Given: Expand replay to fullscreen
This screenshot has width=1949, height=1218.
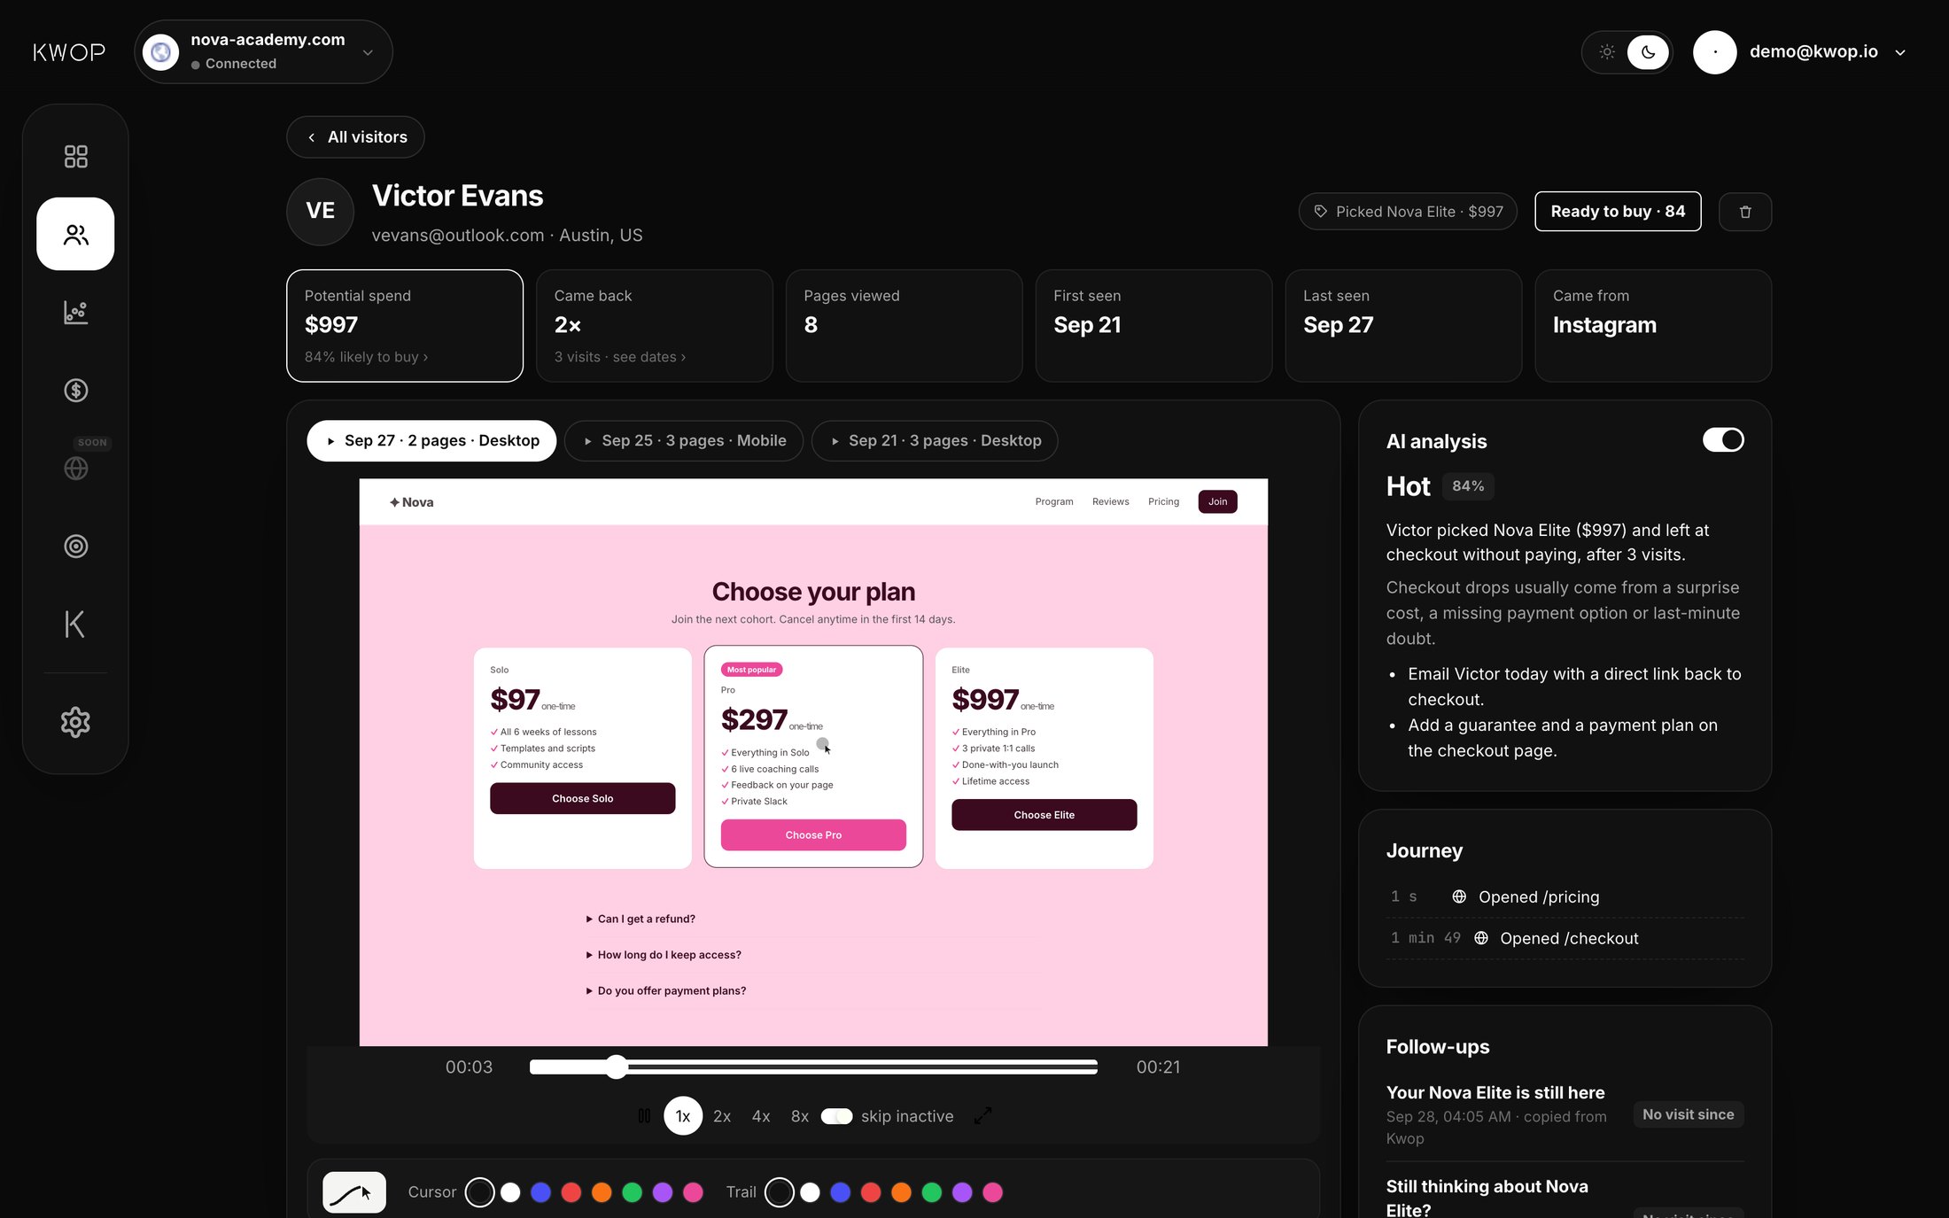Looking at the screenshot, I should 982,1116.
